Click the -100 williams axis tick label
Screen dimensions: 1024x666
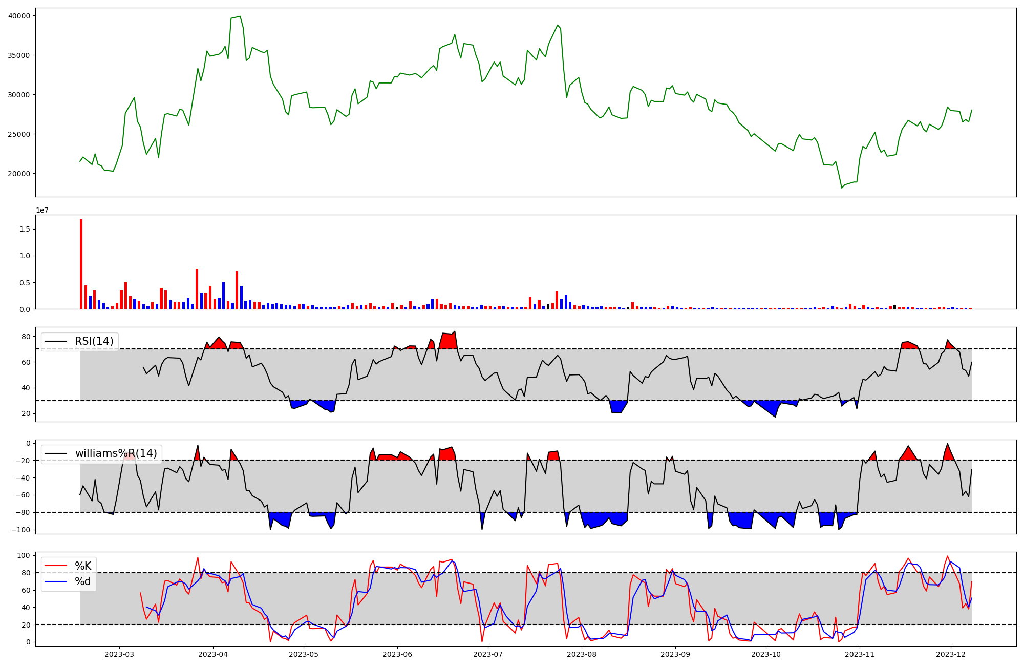pyautogui.click(x=22, y=530)
